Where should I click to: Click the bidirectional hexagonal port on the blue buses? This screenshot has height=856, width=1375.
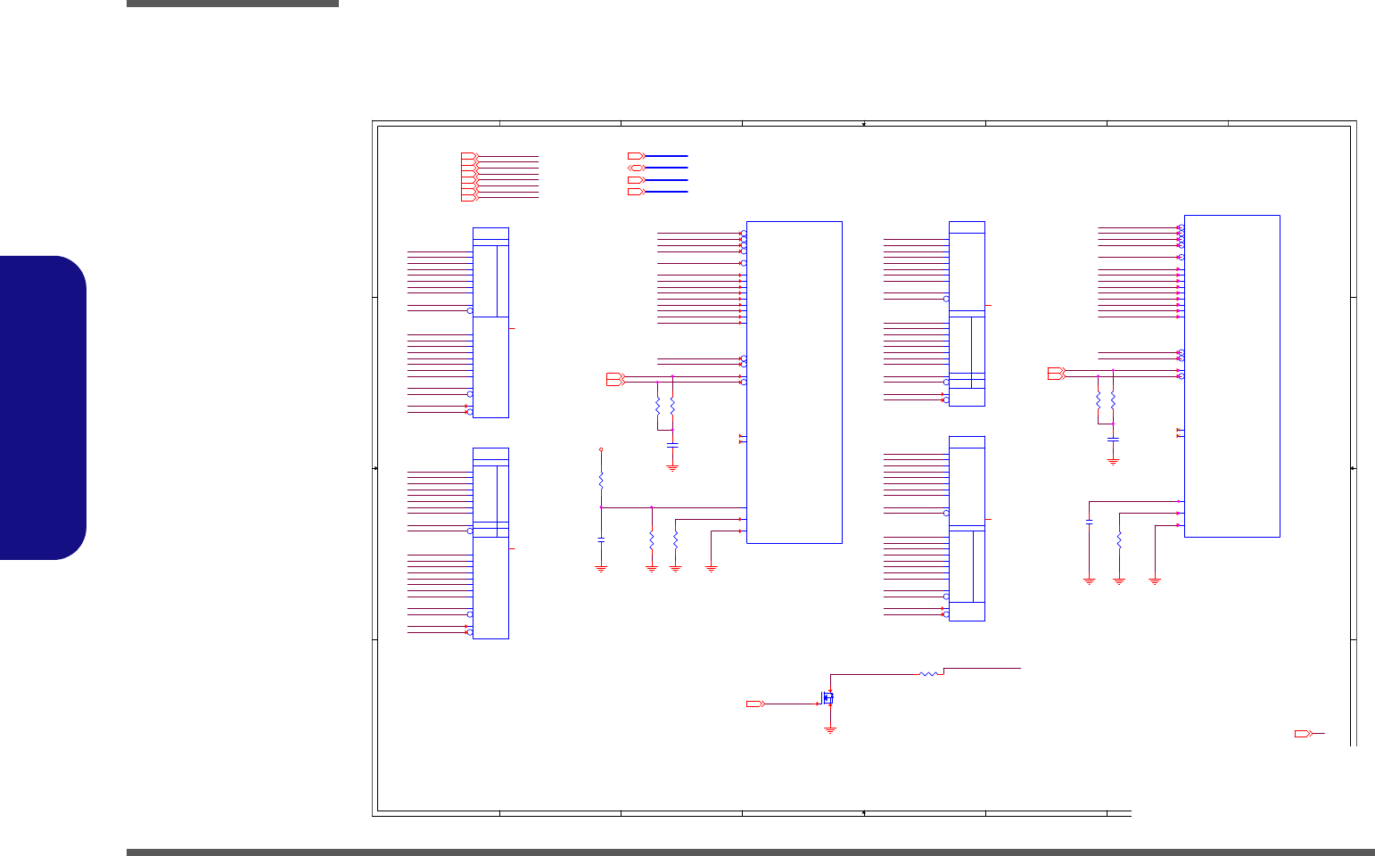[636, 168]
